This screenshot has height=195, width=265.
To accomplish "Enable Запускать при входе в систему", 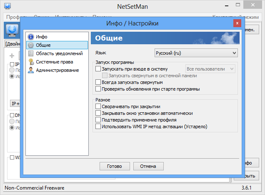I will pyautogui.click(x=98, y=69).
